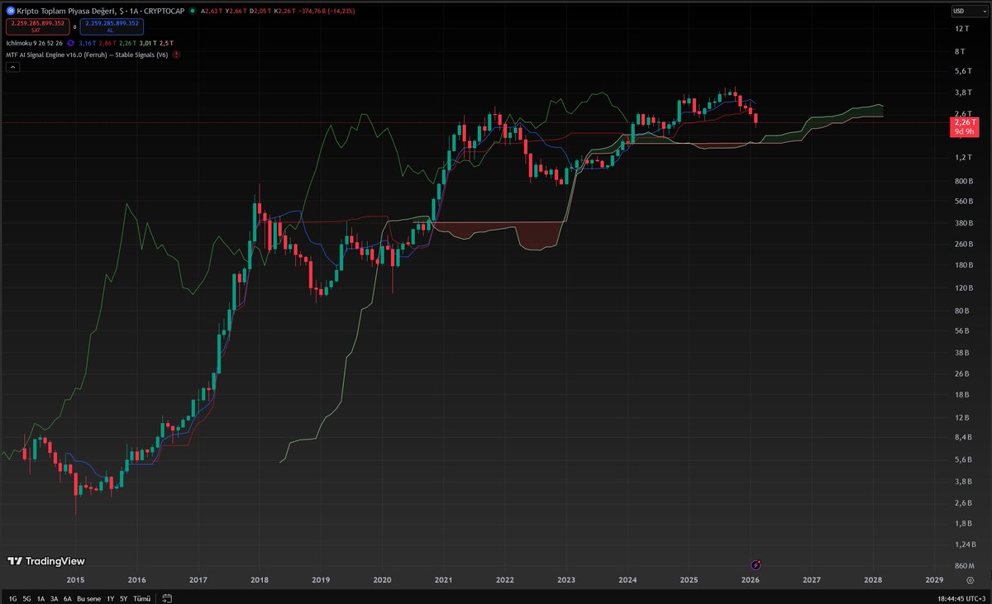The image size is (992, 604).
Task: Click the red SAT sell button
Action: [x=37, y=26]
